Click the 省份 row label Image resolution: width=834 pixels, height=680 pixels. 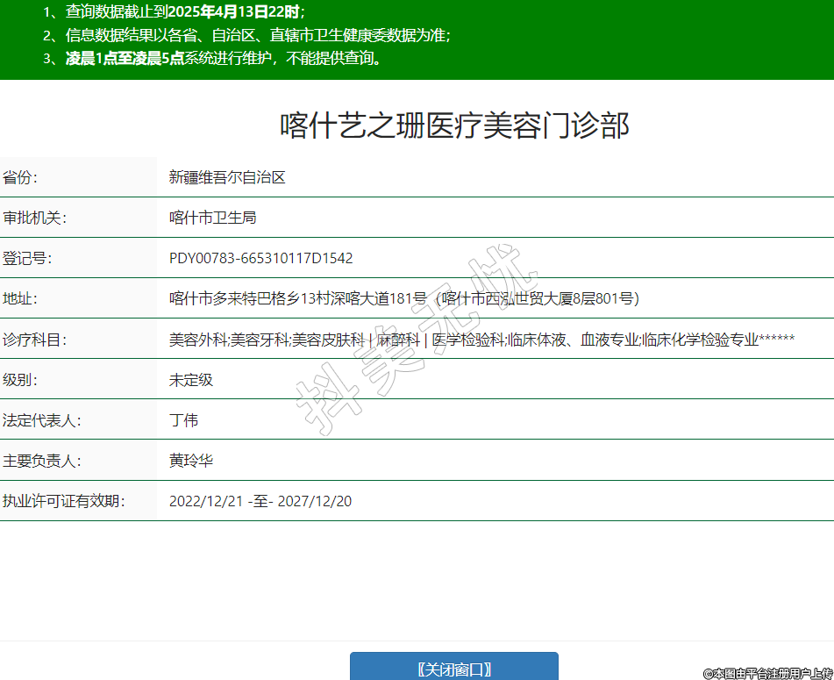(x=20, y=177)
